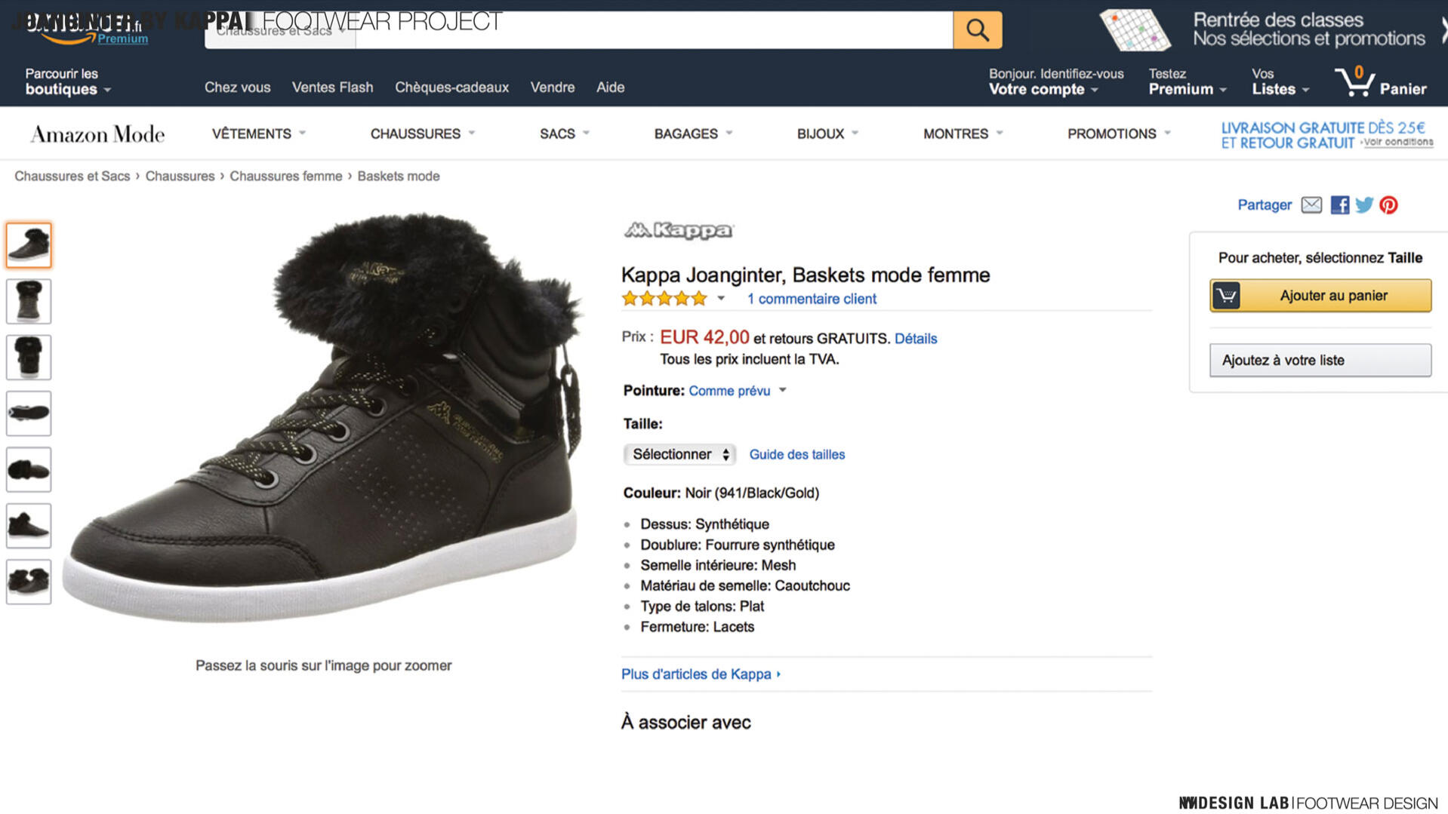The image size is (1448, 814).
Task: Click the five-star rating stars
Action: pyautogui.click(x=664, y=299)
